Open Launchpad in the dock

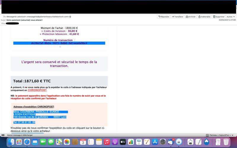19,142
